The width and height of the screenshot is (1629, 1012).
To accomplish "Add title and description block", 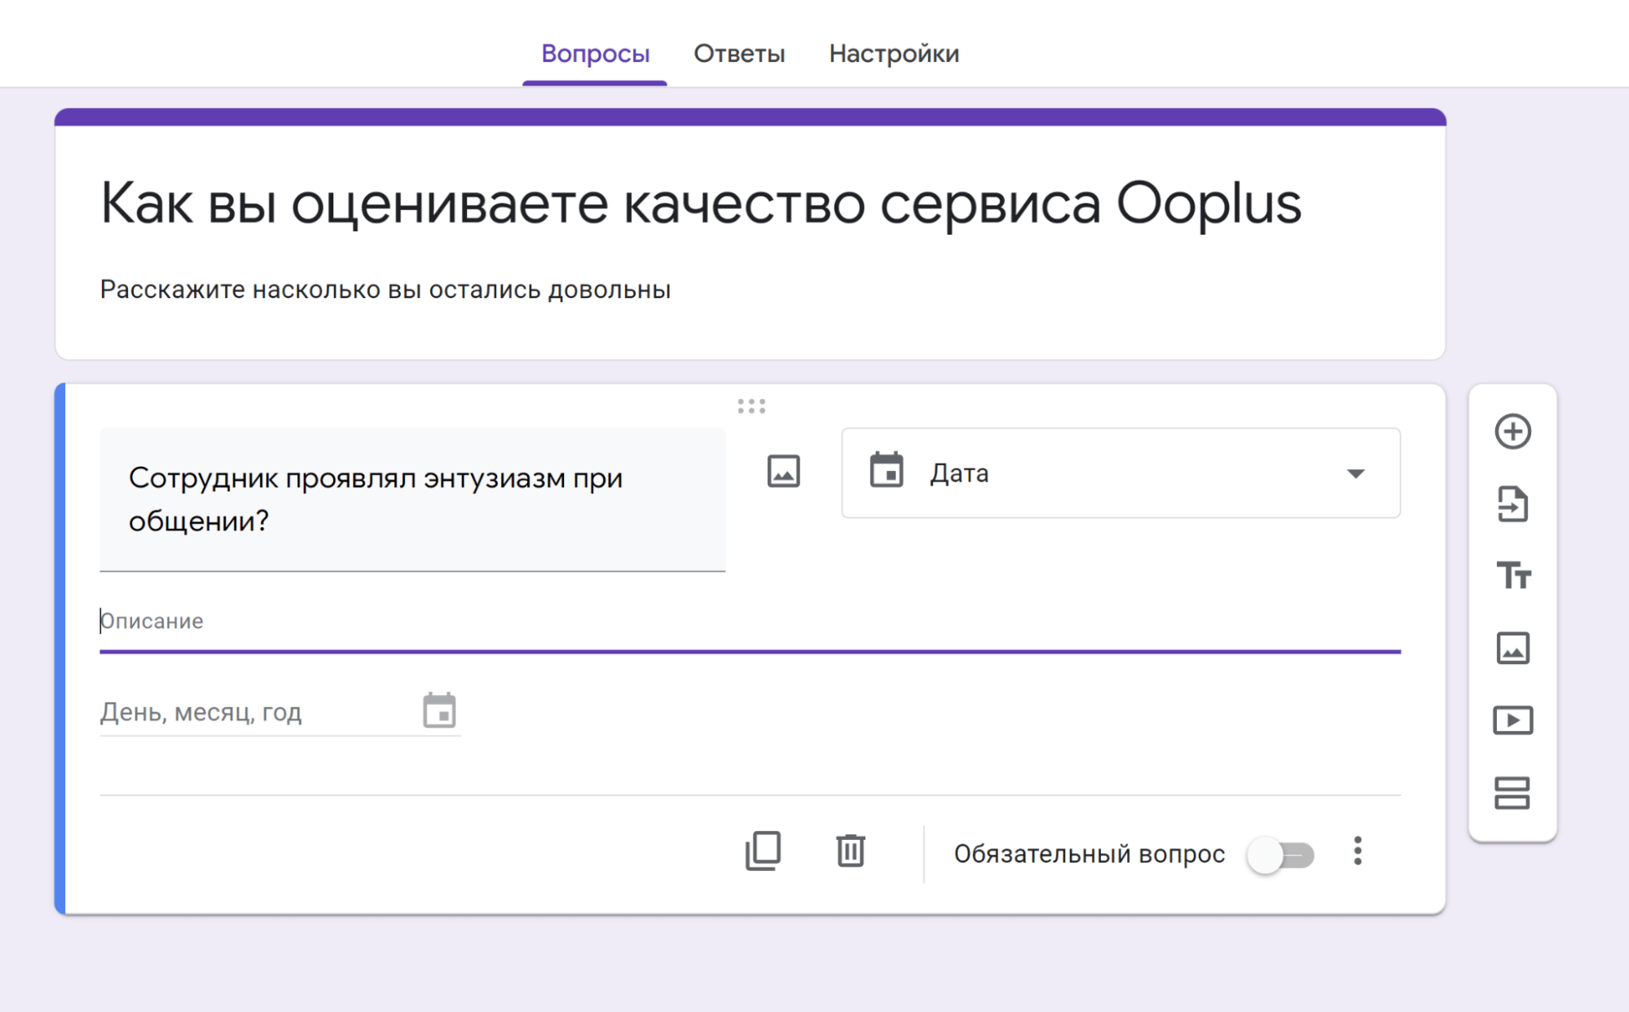I will click(x=1513, y=575).
